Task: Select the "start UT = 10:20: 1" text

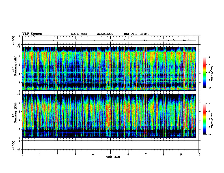Action: (137, 34)
